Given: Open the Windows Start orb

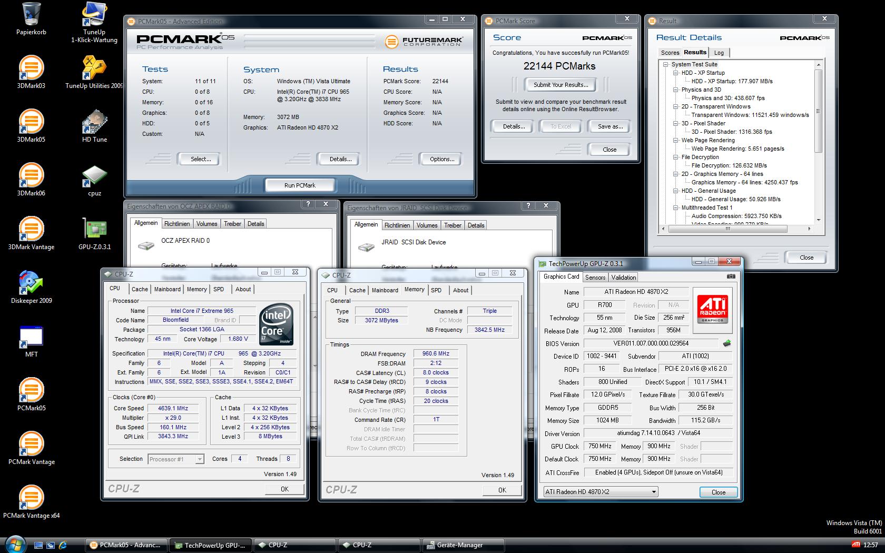Looking at the screenshot, I should click(14, 544).
